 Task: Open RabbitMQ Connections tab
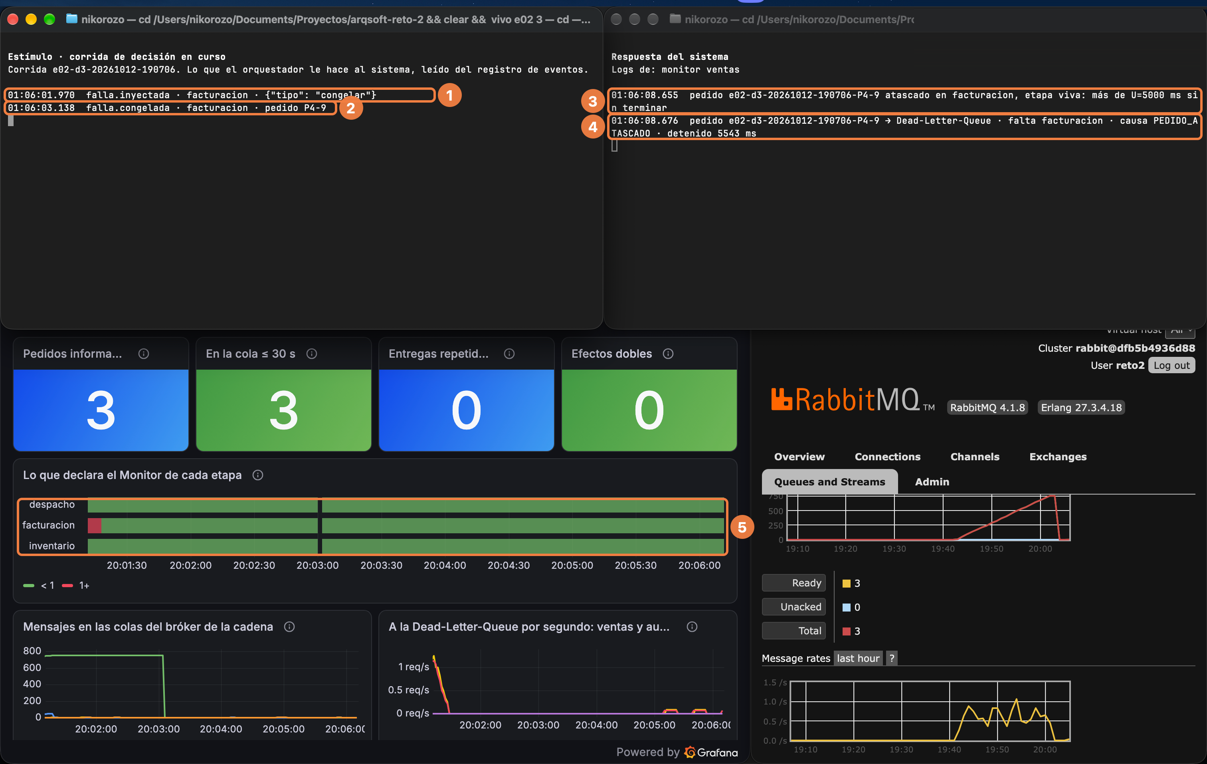[887, 457]
